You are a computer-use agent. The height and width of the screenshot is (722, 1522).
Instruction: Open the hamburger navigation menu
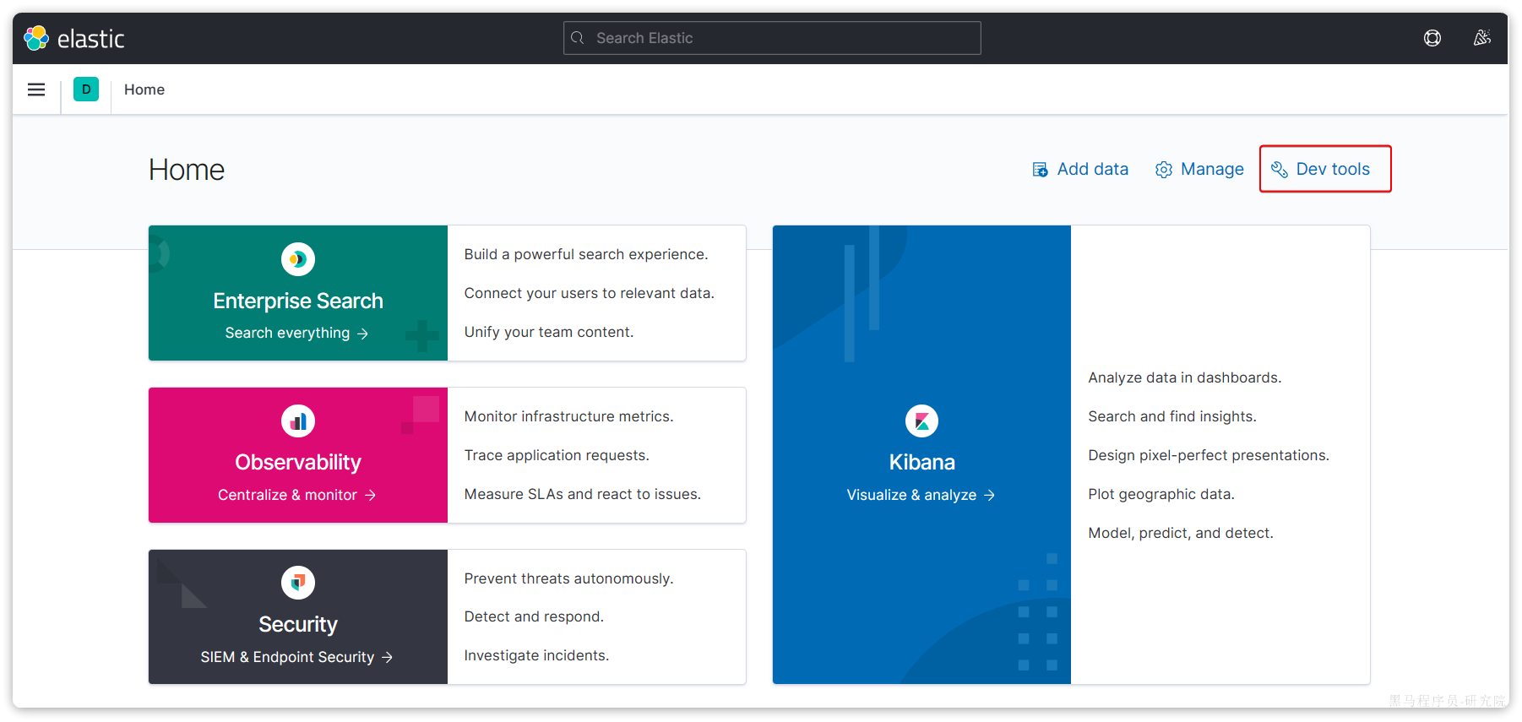(36, 90)
